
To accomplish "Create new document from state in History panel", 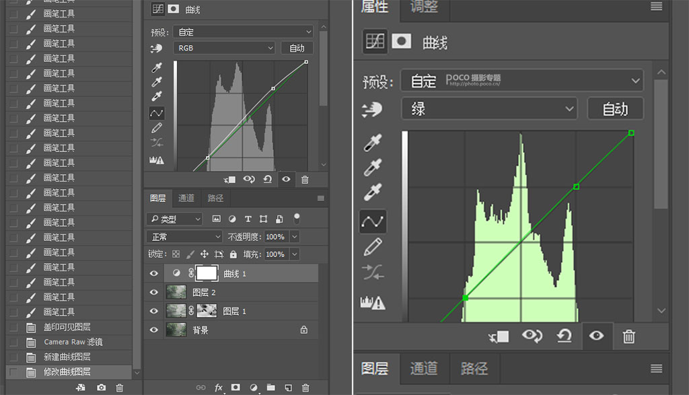I will point(81,388).
